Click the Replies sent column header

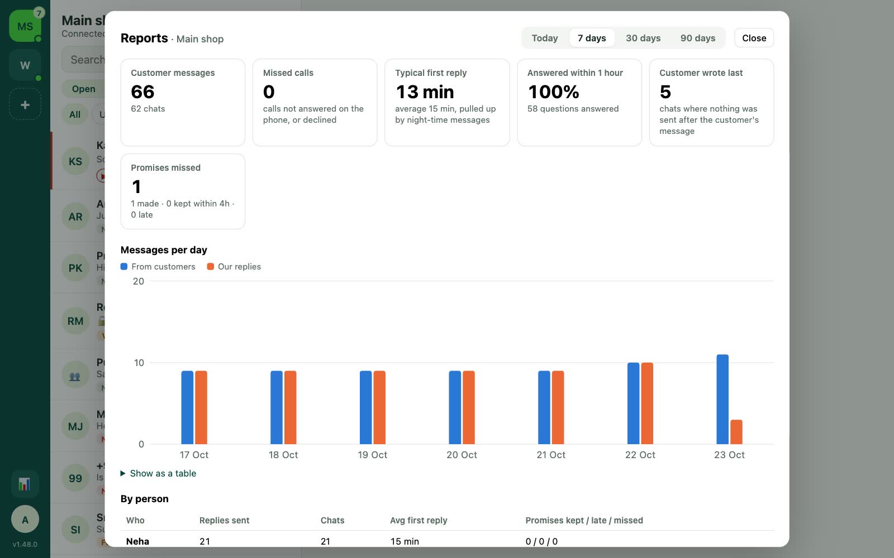224,520
